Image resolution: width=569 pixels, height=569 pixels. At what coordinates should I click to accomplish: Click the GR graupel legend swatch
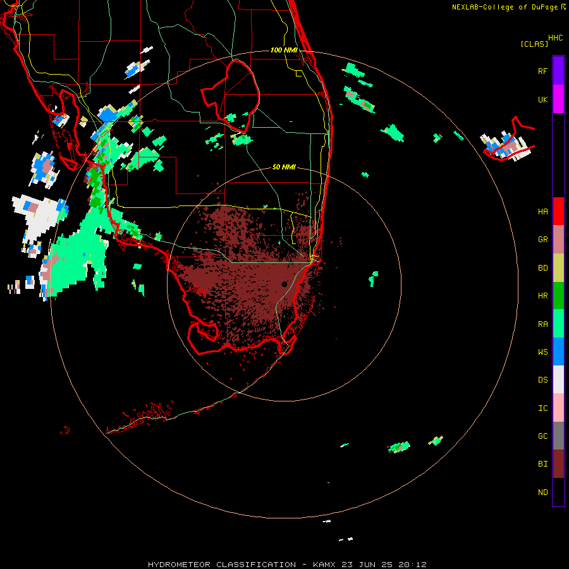(558, 240)
